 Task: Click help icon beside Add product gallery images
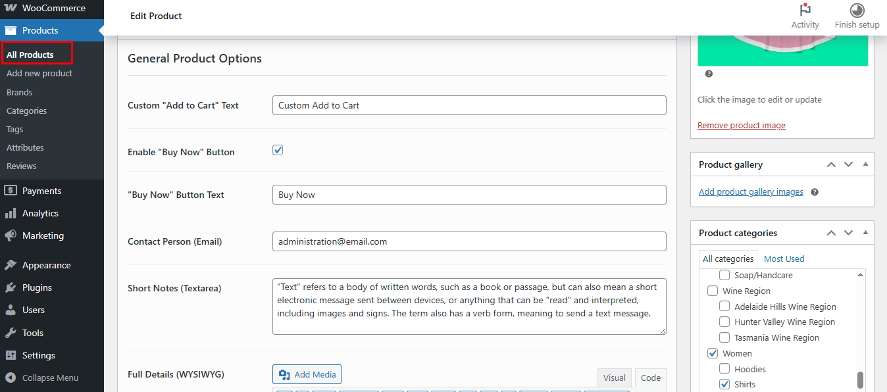[x=815, y=192]
